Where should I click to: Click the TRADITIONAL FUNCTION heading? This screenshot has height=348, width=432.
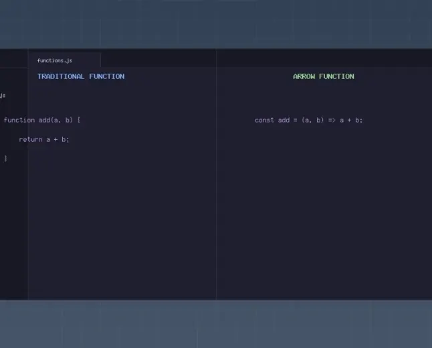coord(81,76)
